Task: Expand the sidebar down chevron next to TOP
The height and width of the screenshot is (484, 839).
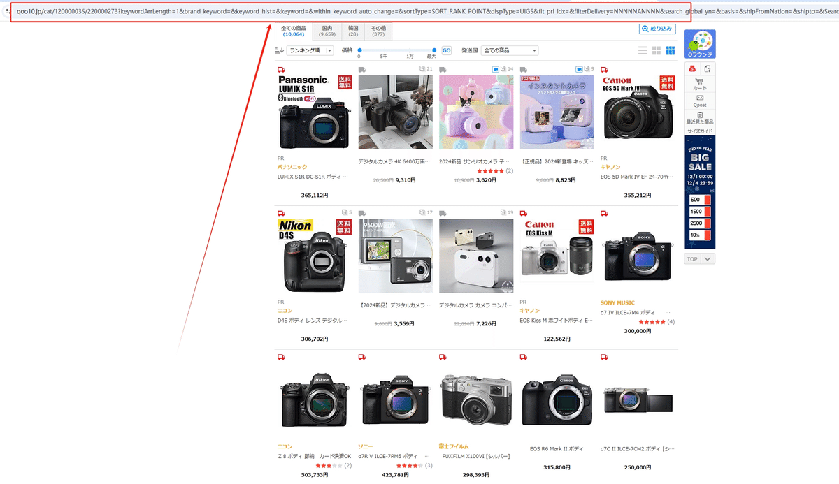Action: (x=708, y=259)
